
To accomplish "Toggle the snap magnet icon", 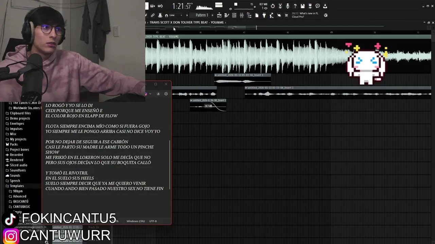I will coord(166,16).
